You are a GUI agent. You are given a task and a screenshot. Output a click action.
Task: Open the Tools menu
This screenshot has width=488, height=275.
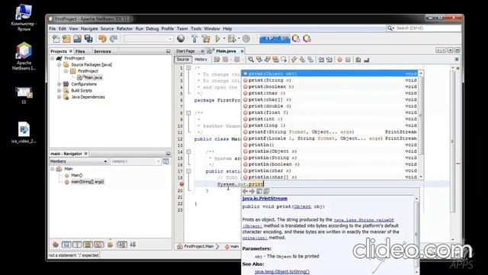pyautogui.click(x=196, y=28)
